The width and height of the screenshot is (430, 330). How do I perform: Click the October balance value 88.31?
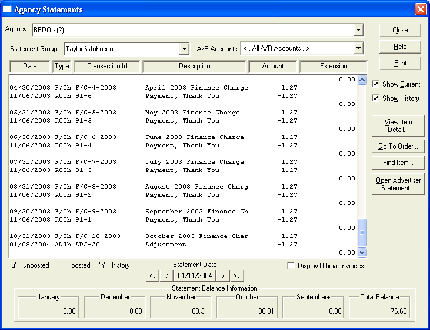point(266,311)
